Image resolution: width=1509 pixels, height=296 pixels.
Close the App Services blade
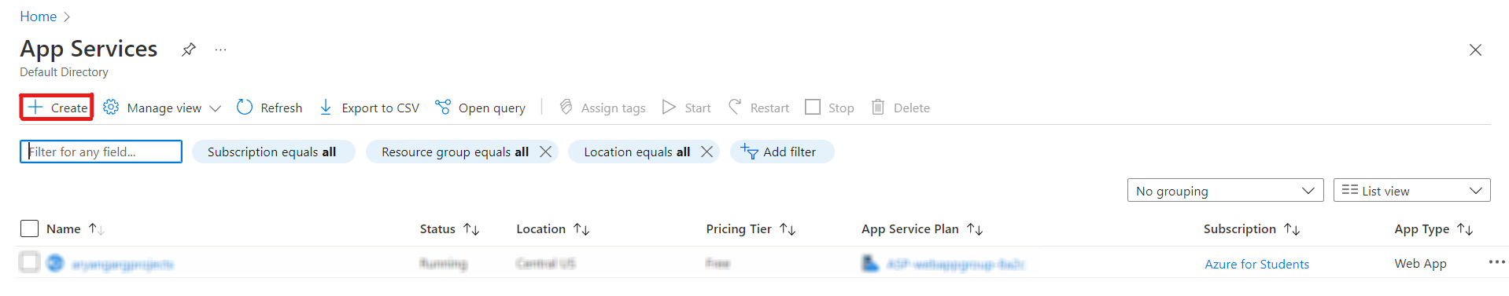click(1475, 50)
